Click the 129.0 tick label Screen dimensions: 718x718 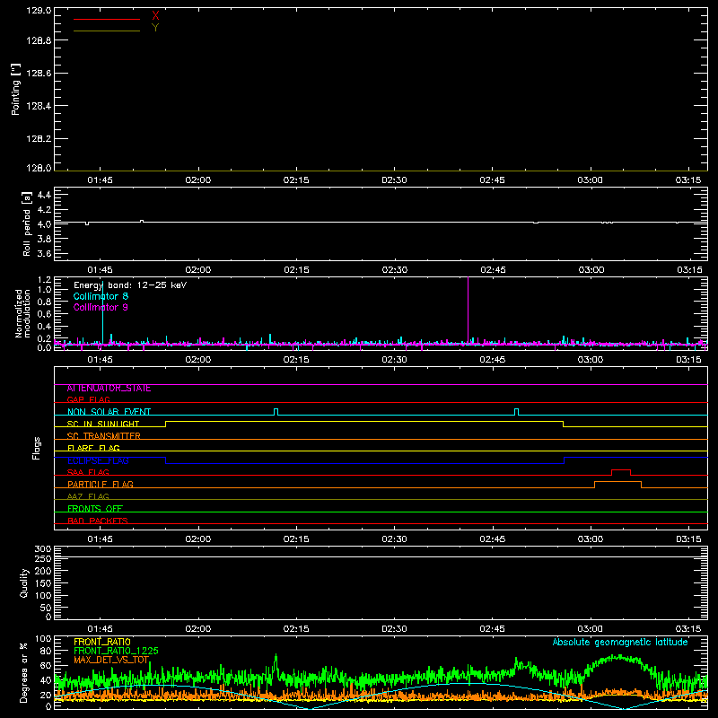(39, 11)
